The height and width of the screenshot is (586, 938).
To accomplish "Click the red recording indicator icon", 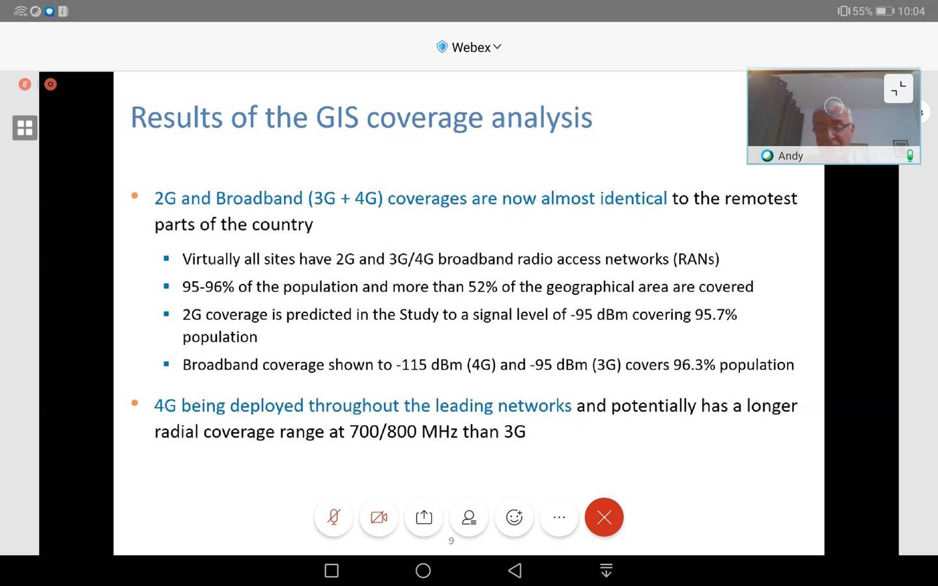I will click(x=50, y=84).
